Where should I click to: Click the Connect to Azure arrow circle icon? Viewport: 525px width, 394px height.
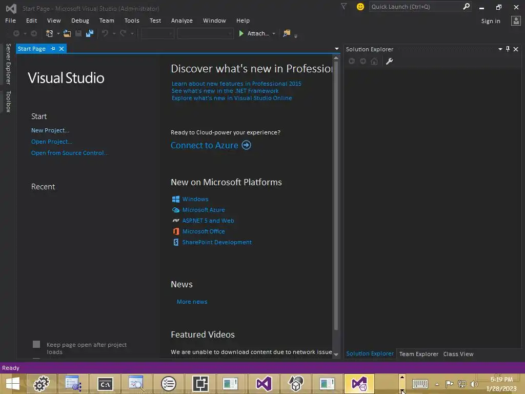point(247,145)
